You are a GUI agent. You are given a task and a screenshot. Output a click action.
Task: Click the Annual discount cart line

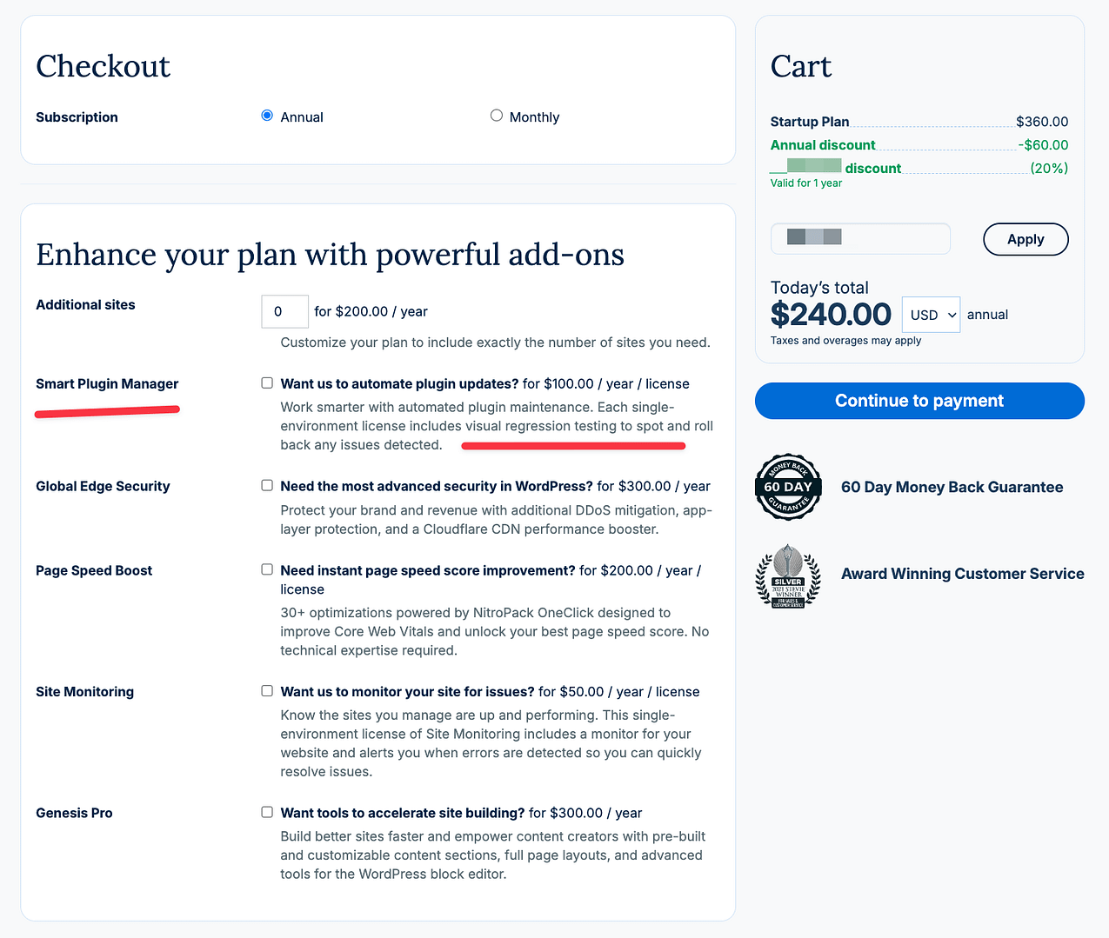pyautogui.click(x=919, y=145)
